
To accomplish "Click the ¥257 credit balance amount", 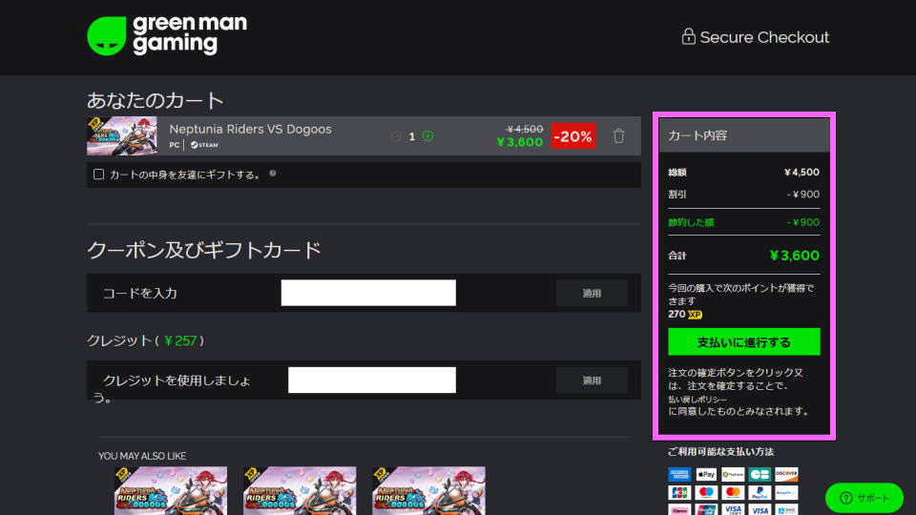I will coord(180,340).
